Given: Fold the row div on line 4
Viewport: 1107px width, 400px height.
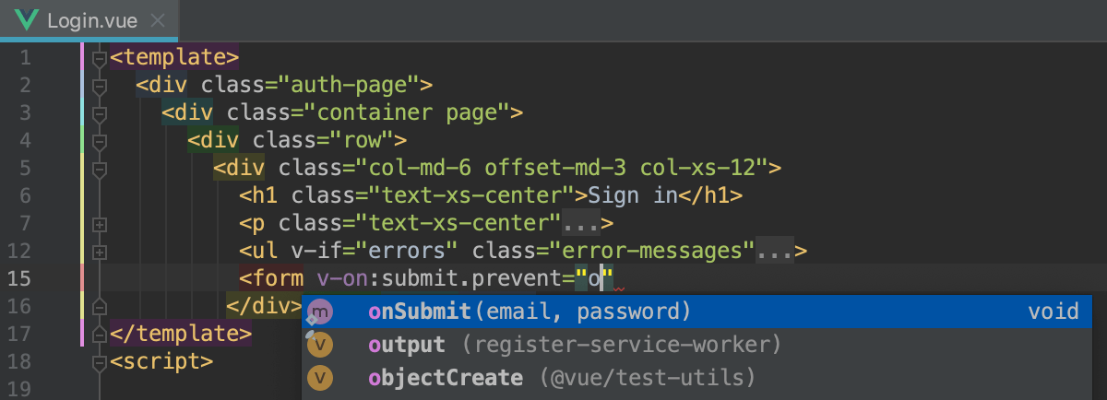Looking at the screenshot, I should point(100,141).
